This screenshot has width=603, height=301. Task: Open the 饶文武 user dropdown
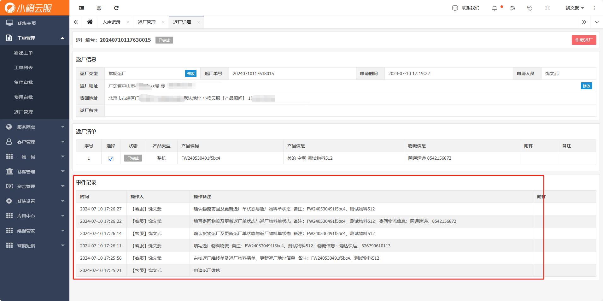(575, 8)
